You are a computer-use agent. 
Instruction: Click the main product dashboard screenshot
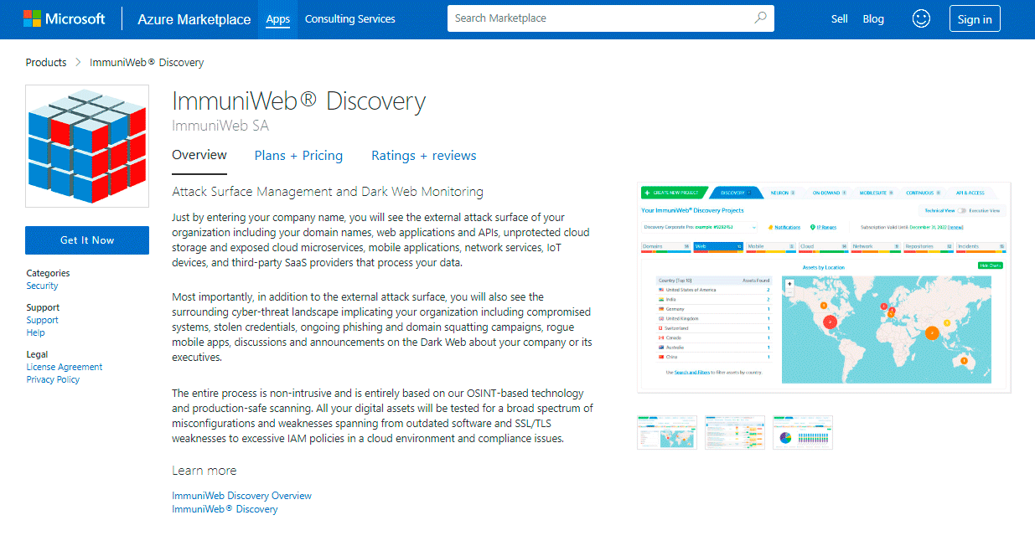tap(824, 286)
